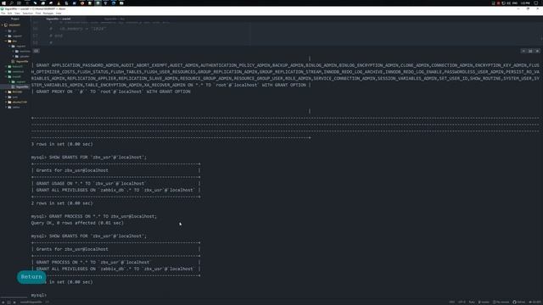The image size is (543, 305).
Task: Open the Packages menu
Action: pyautogui.click(x=48, y=14)
